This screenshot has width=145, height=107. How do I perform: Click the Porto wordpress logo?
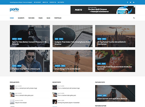point(14,10)
